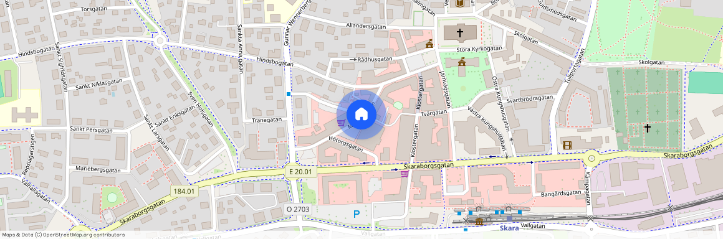Open the library book icon at top
Image resolution: width=723 pixels, height=239 pixels.
(x=460, y=4)
